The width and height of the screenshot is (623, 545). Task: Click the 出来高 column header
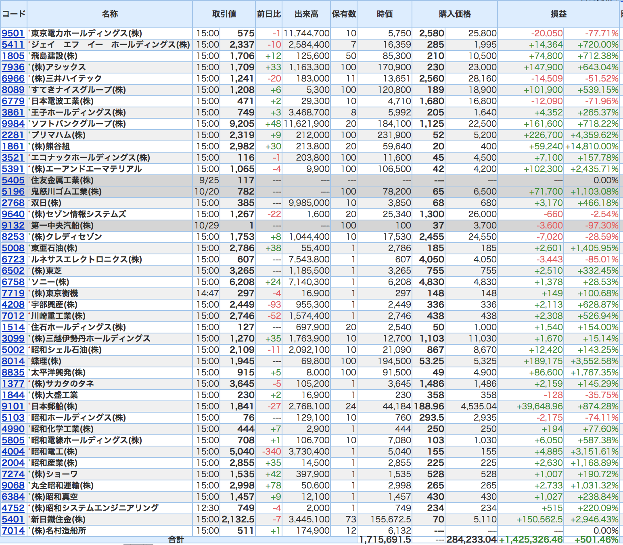tap(306, 14)
